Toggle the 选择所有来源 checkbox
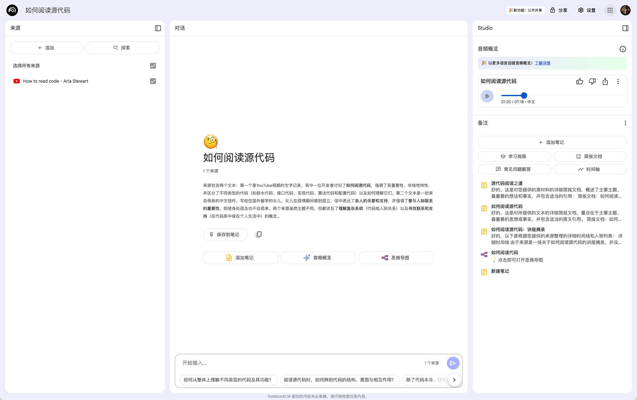The image size is (637, 400). click(x=153, y=66)
